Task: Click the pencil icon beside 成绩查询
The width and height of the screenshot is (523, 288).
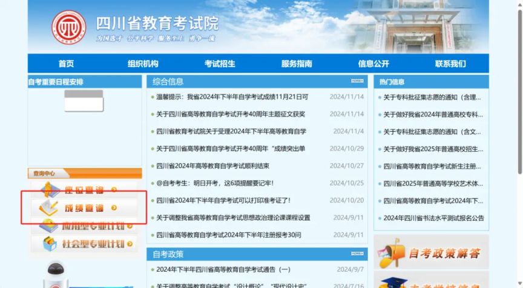Action: click(x=48, y=208)
